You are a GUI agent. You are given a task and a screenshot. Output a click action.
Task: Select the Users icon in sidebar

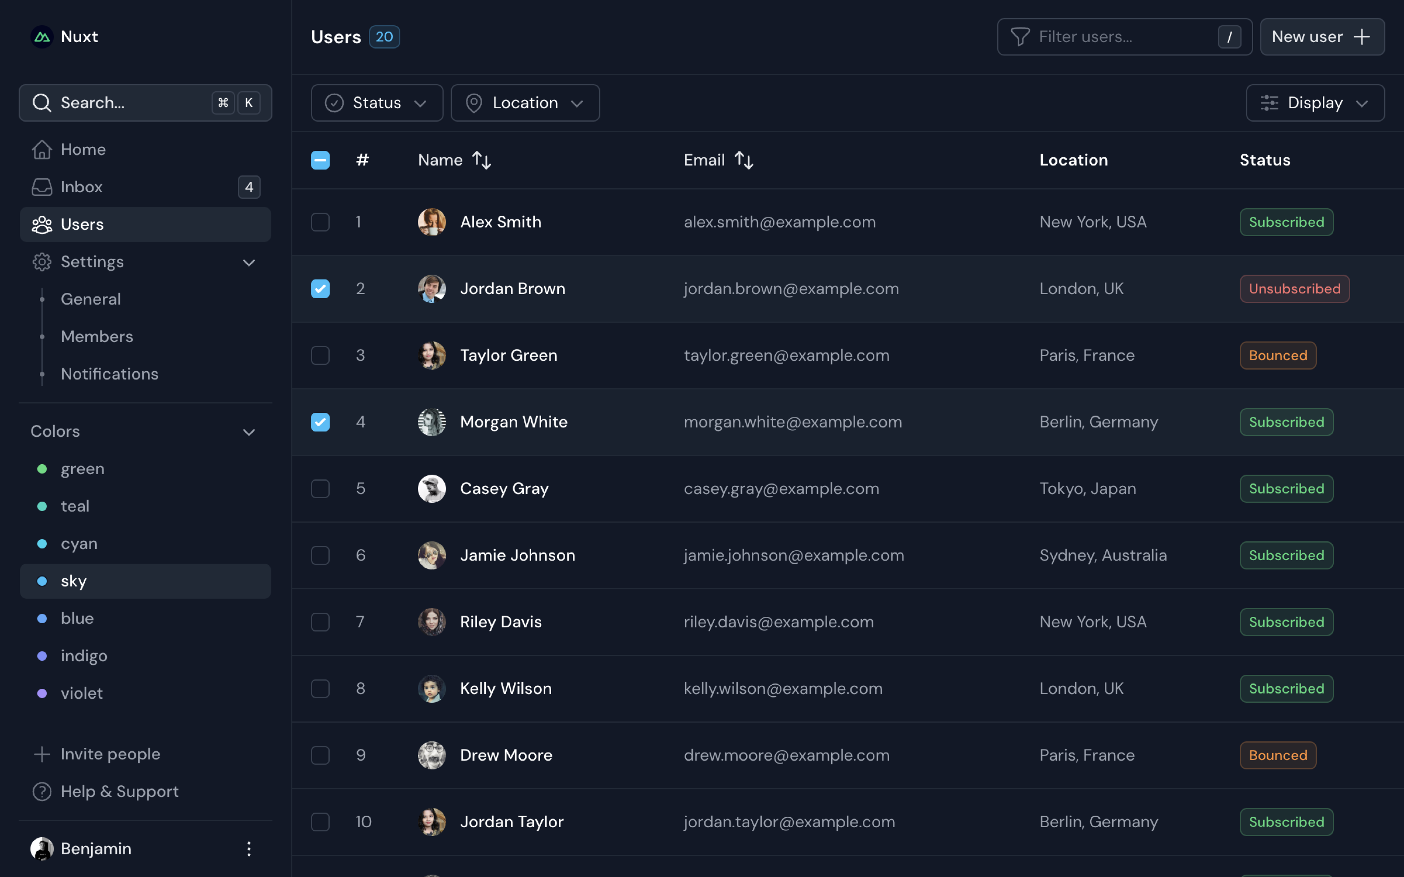point(42,225)
